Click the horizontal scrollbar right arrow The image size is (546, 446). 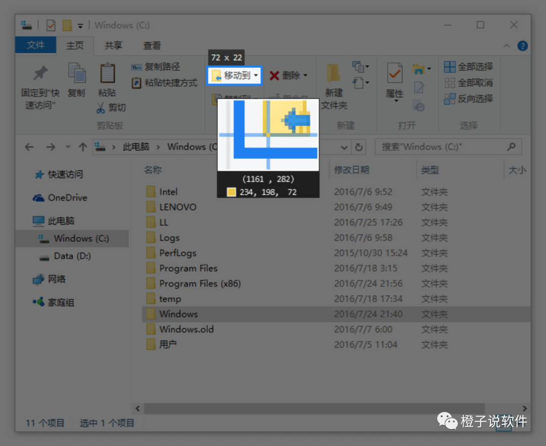(524, 408)
